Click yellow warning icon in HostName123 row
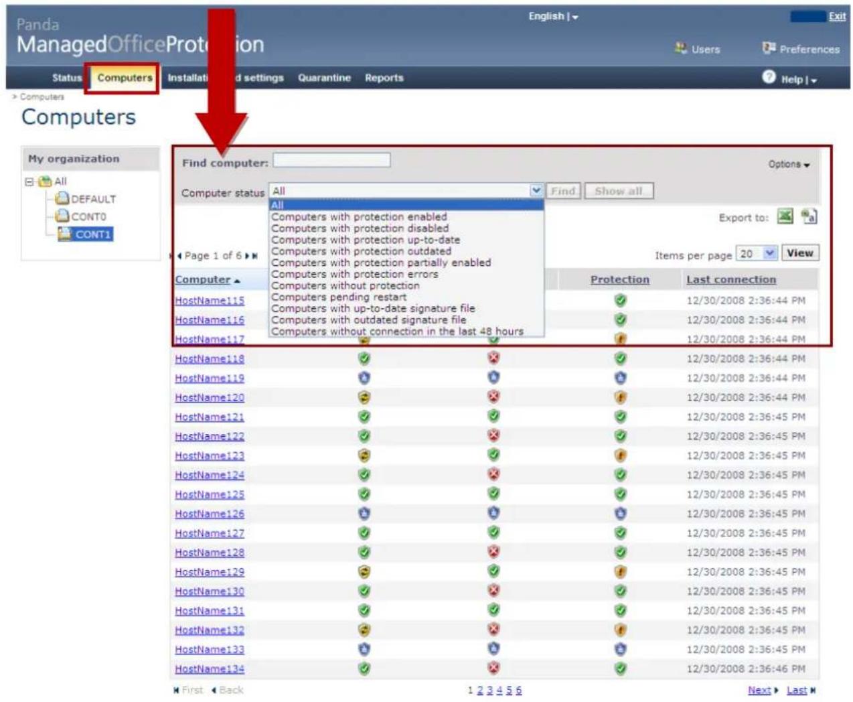 click(364, 455)
